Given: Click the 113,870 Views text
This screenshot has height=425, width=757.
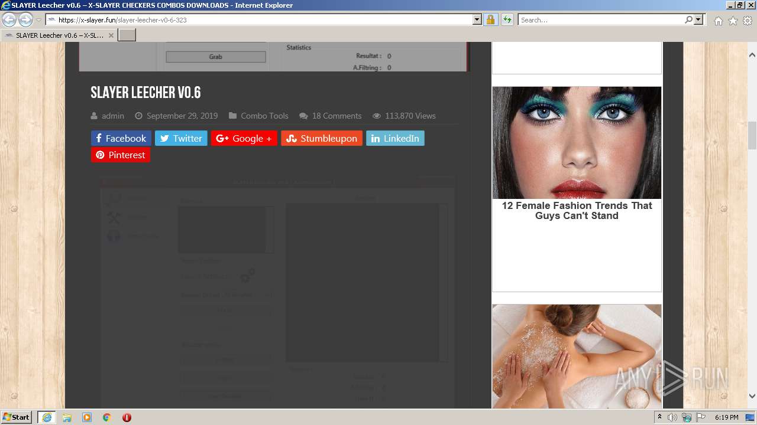Looking at the screenshot, I should tap(410, 116).
